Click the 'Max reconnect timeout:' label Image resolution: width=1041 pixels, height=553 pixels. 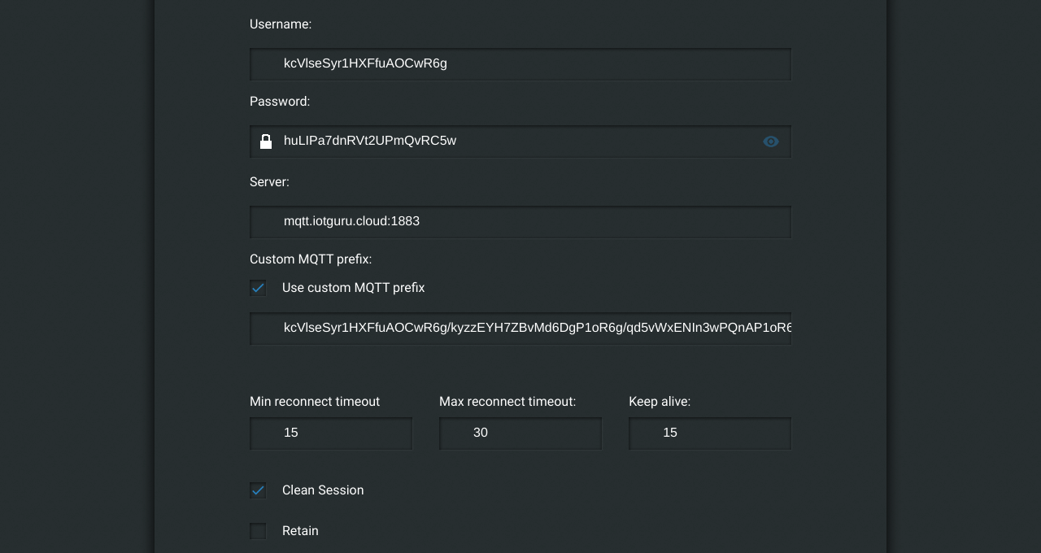click(x=507, y=402)
